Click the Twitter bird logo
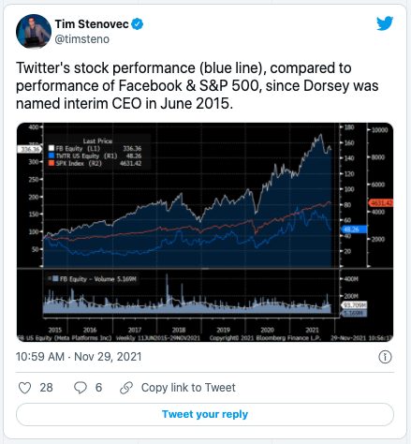Image resolution: width=411 pixels, height=444 pixels. (x=385, y=23)
